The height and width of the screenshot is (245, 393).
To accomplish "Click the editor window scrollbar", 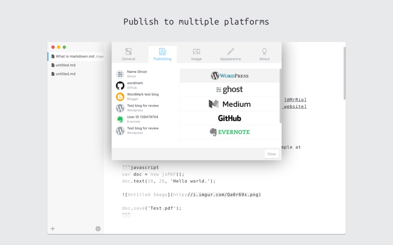I will (345, 73).
